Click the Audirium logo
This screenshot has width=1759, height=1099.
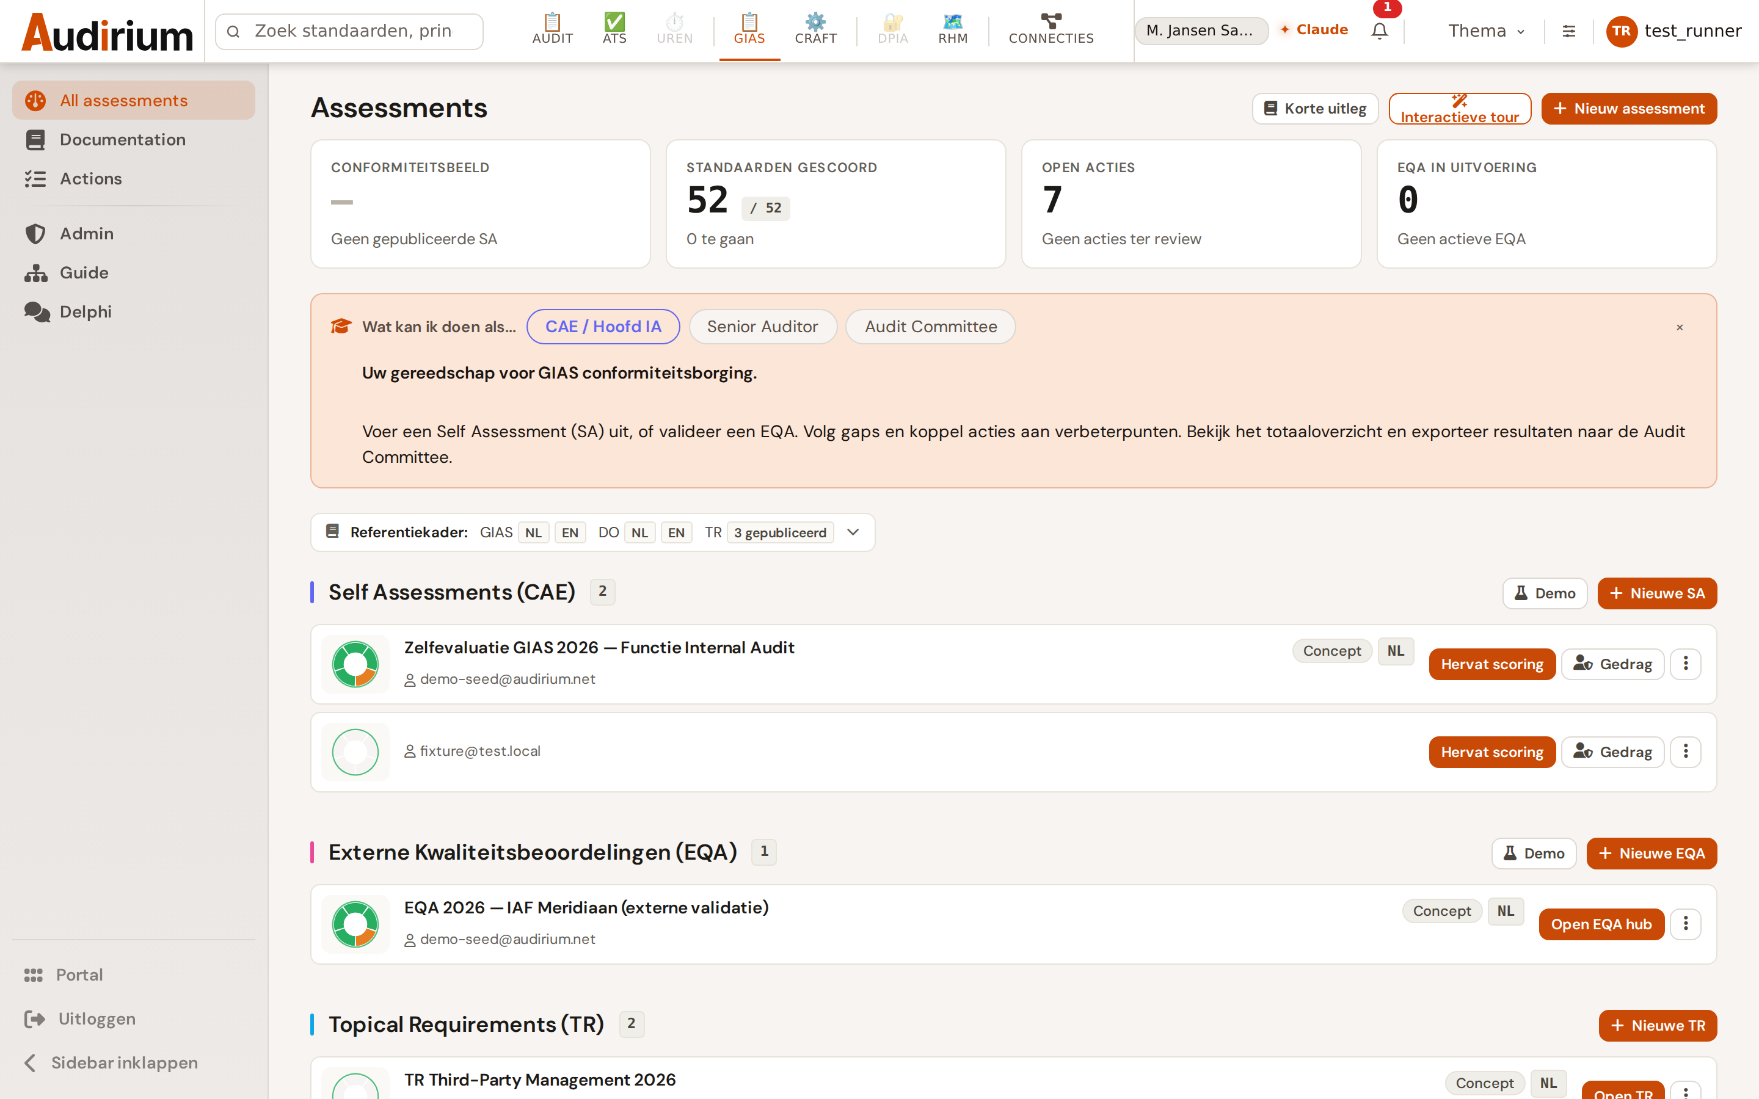[107, 32]
